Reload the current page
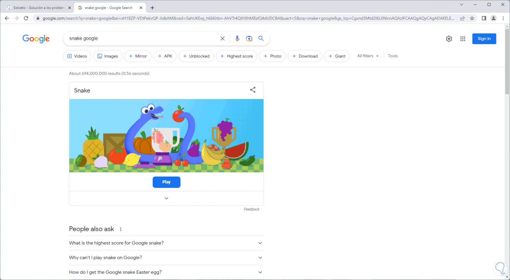Screen dimensions: 510x280 click(x=26, y=18)
